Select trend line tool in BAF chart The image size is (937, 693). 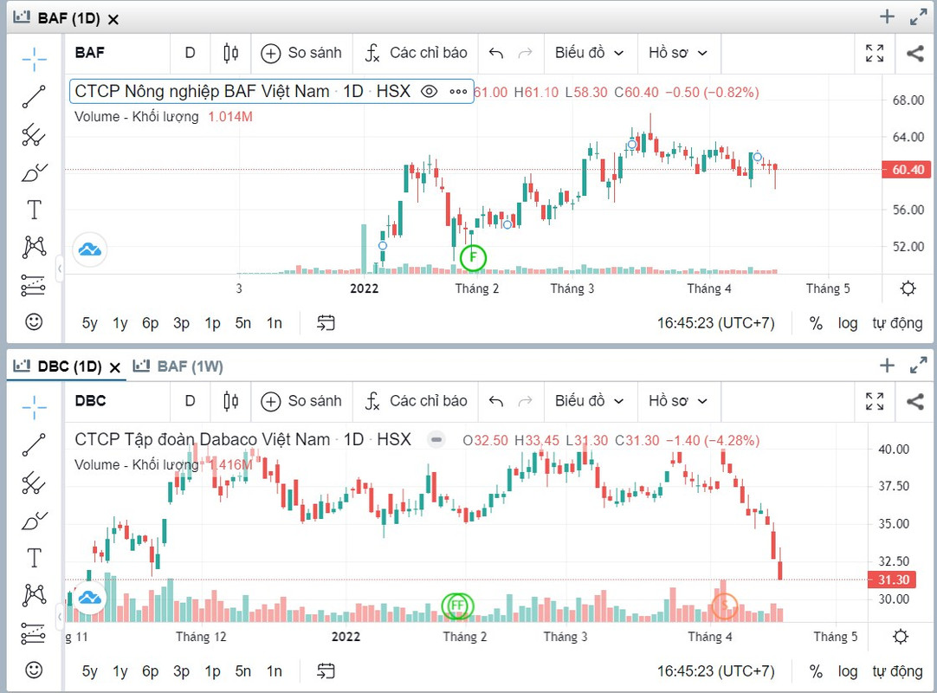34,97
